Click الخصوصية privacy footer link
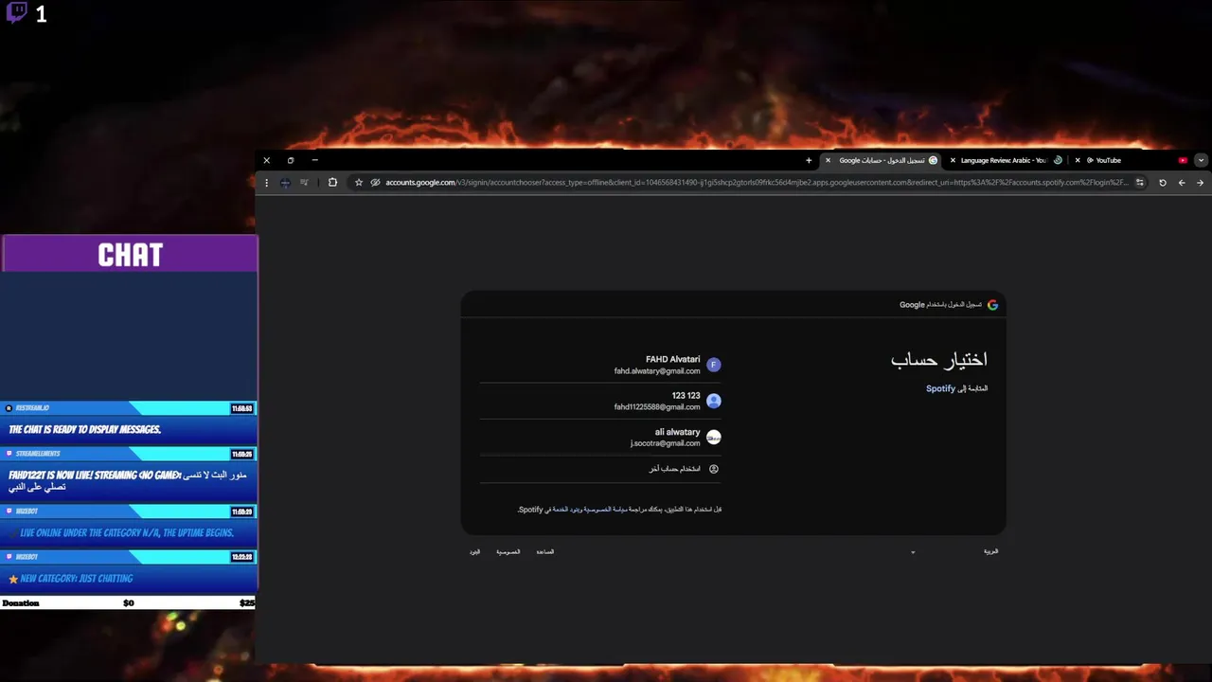The height and width of the screenshot is (682, 1212). [x=508, y=551]
